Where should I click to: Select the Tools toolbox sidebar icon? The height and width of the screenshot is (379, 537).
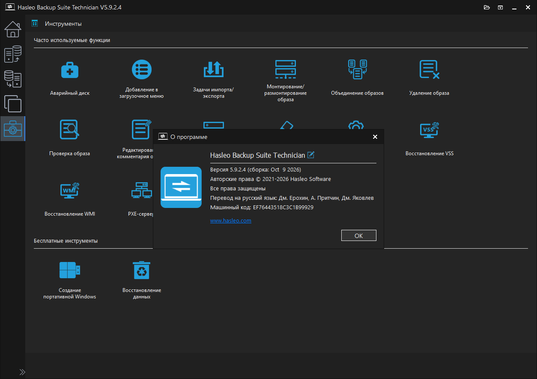13,129
